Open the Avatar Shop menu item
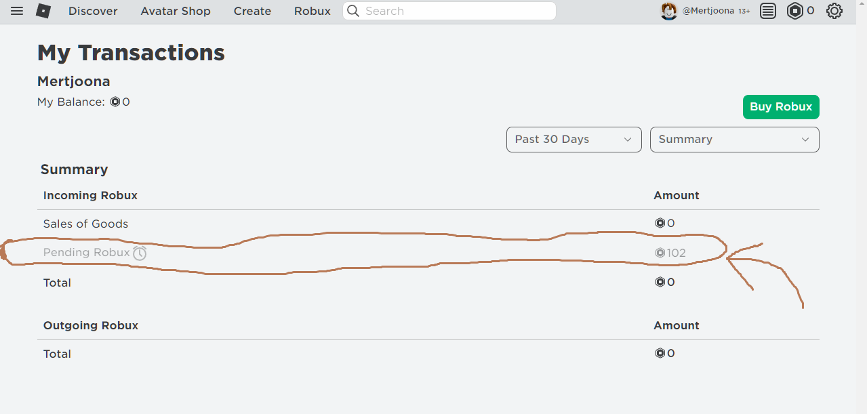This screenshot has height=414, width=867. coord(176,11)
